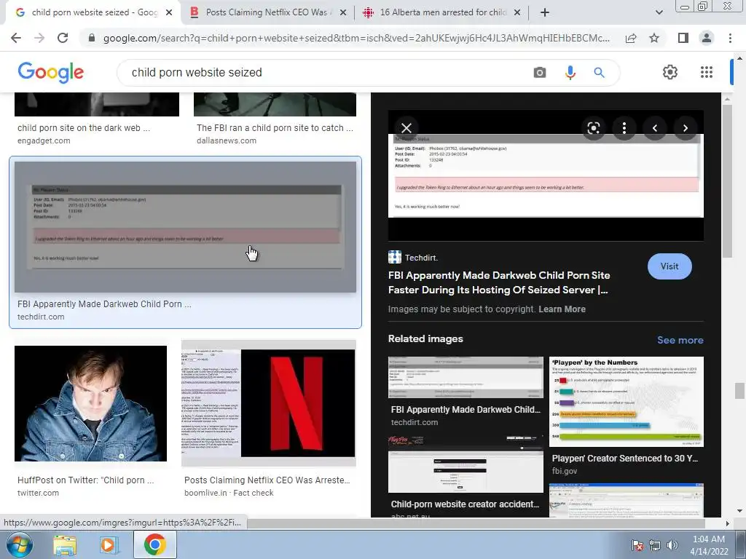Open the Google apps grid

point(707,72)
